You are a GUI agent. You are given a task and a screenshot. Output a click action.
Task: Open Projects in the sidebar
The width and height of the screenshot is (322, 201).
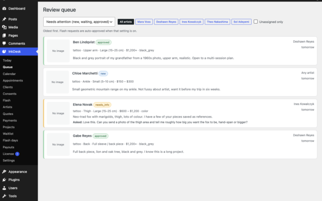click(9, 127)
